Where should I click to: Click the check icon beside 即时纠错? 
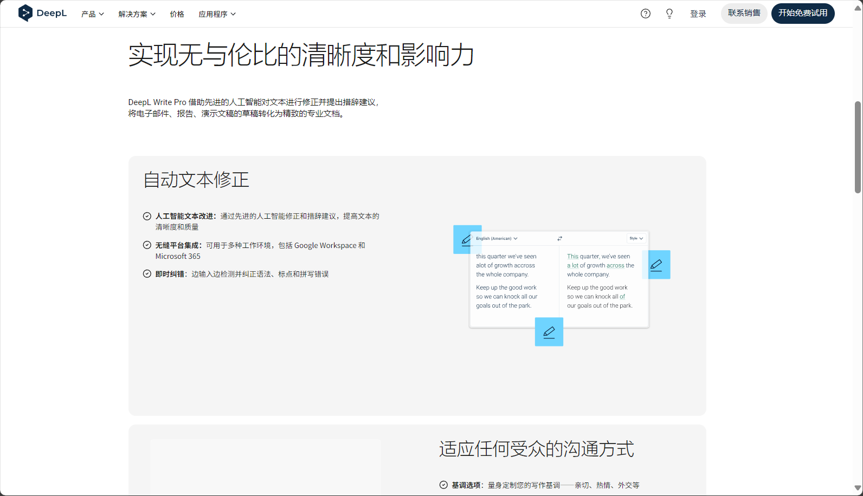(147, 273)
